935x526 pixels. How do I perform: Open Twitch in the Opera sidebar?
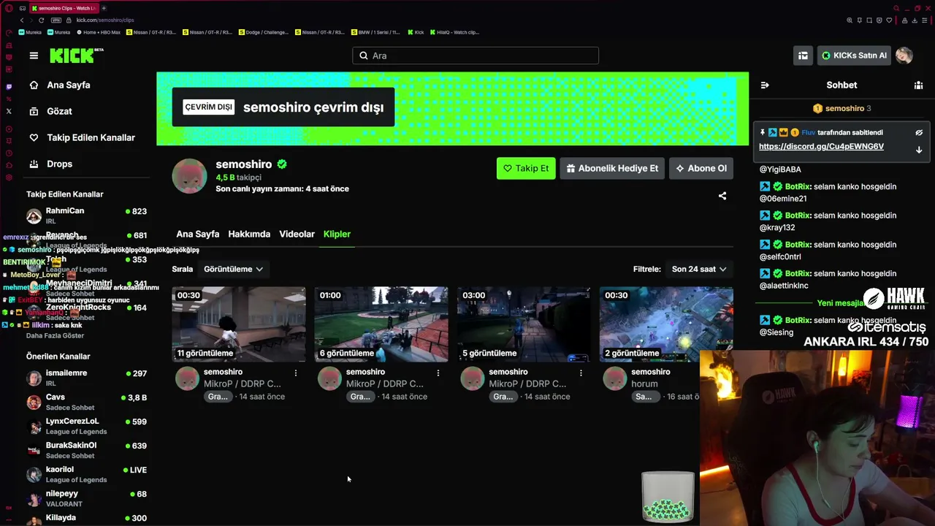9,86
